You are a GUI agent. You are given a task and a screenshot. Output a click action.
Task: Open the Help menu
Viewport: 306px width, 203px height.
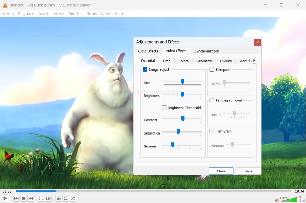(x=119, y=14)
